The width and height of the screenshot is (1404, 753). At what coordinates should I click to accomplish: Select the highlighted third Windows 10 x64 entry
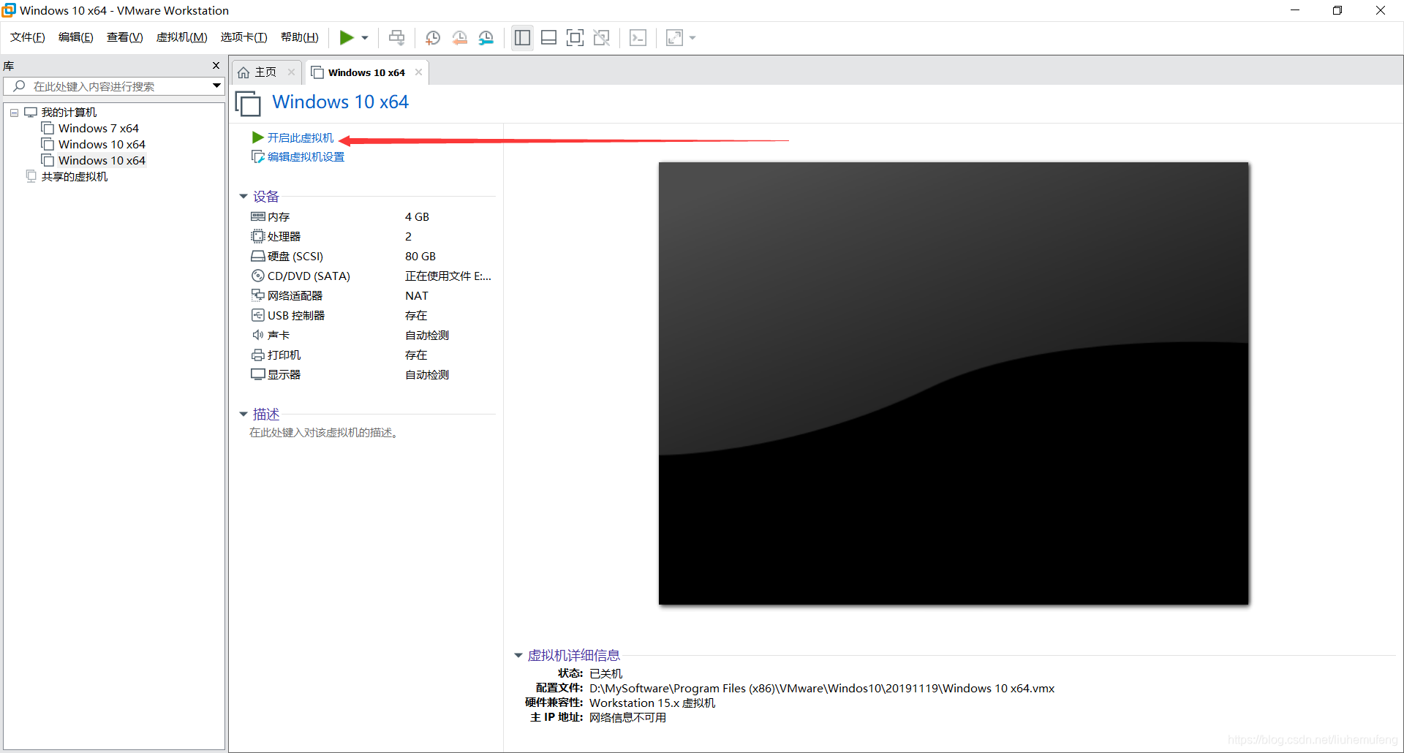click(102, 161)
